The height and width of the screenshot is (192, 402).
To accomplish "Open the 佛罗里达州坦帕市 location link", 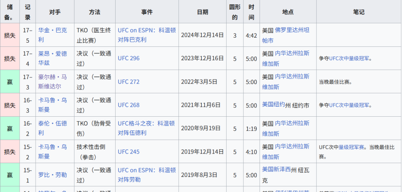I will 286,35.
